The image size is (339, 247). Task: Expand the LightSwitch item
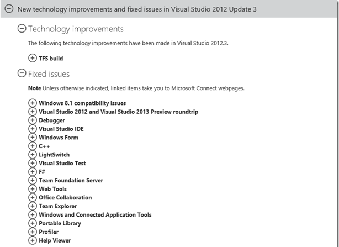coord(33,154)
